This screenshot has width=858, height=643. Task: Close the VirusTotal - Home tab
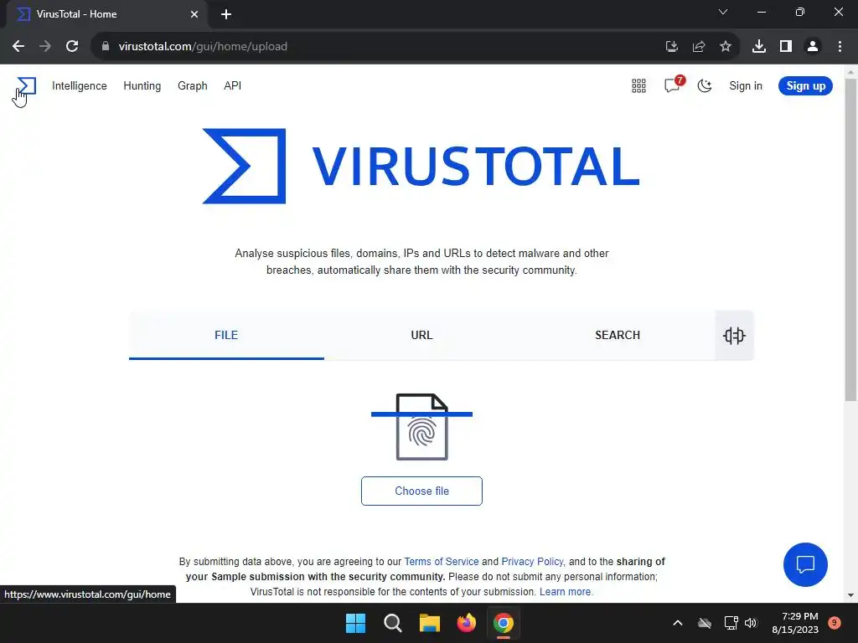tap(194, 14)
